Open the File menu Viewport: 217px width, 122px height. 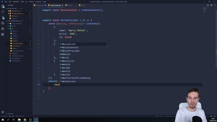point(6,2)
